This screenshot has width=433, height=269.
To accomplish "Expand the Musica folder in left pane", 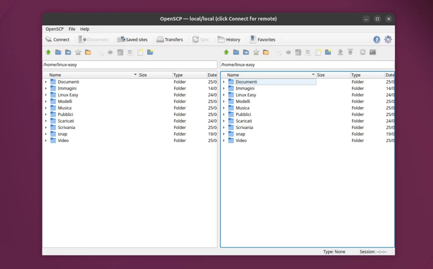I will click(x=46, y=108).
